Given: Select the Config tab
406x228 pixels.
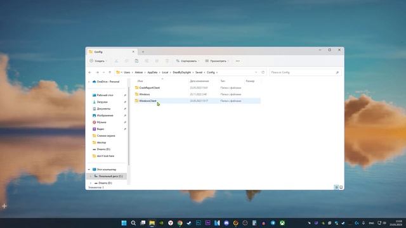Looking at the screenshot, I should click(x=112, y=52).
